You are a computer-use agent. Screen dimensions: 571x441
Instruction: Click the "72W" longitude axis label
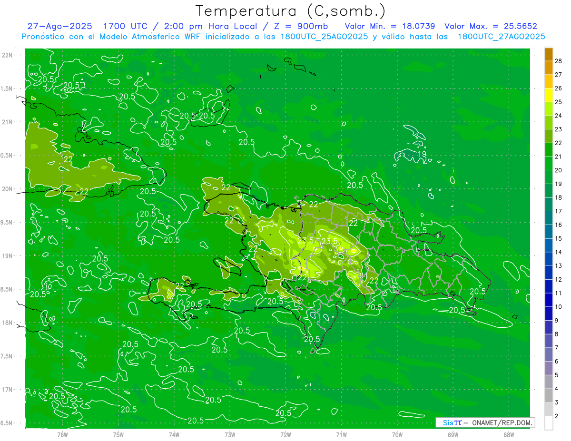(x=285, y=434)
